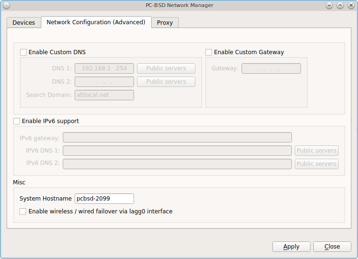Tick the Enable Custom Gateway checkbox

point(208,52)
